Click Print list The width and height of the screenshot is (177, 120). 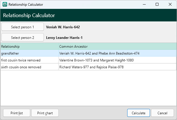pyautogui.click(x=17, y=113)
